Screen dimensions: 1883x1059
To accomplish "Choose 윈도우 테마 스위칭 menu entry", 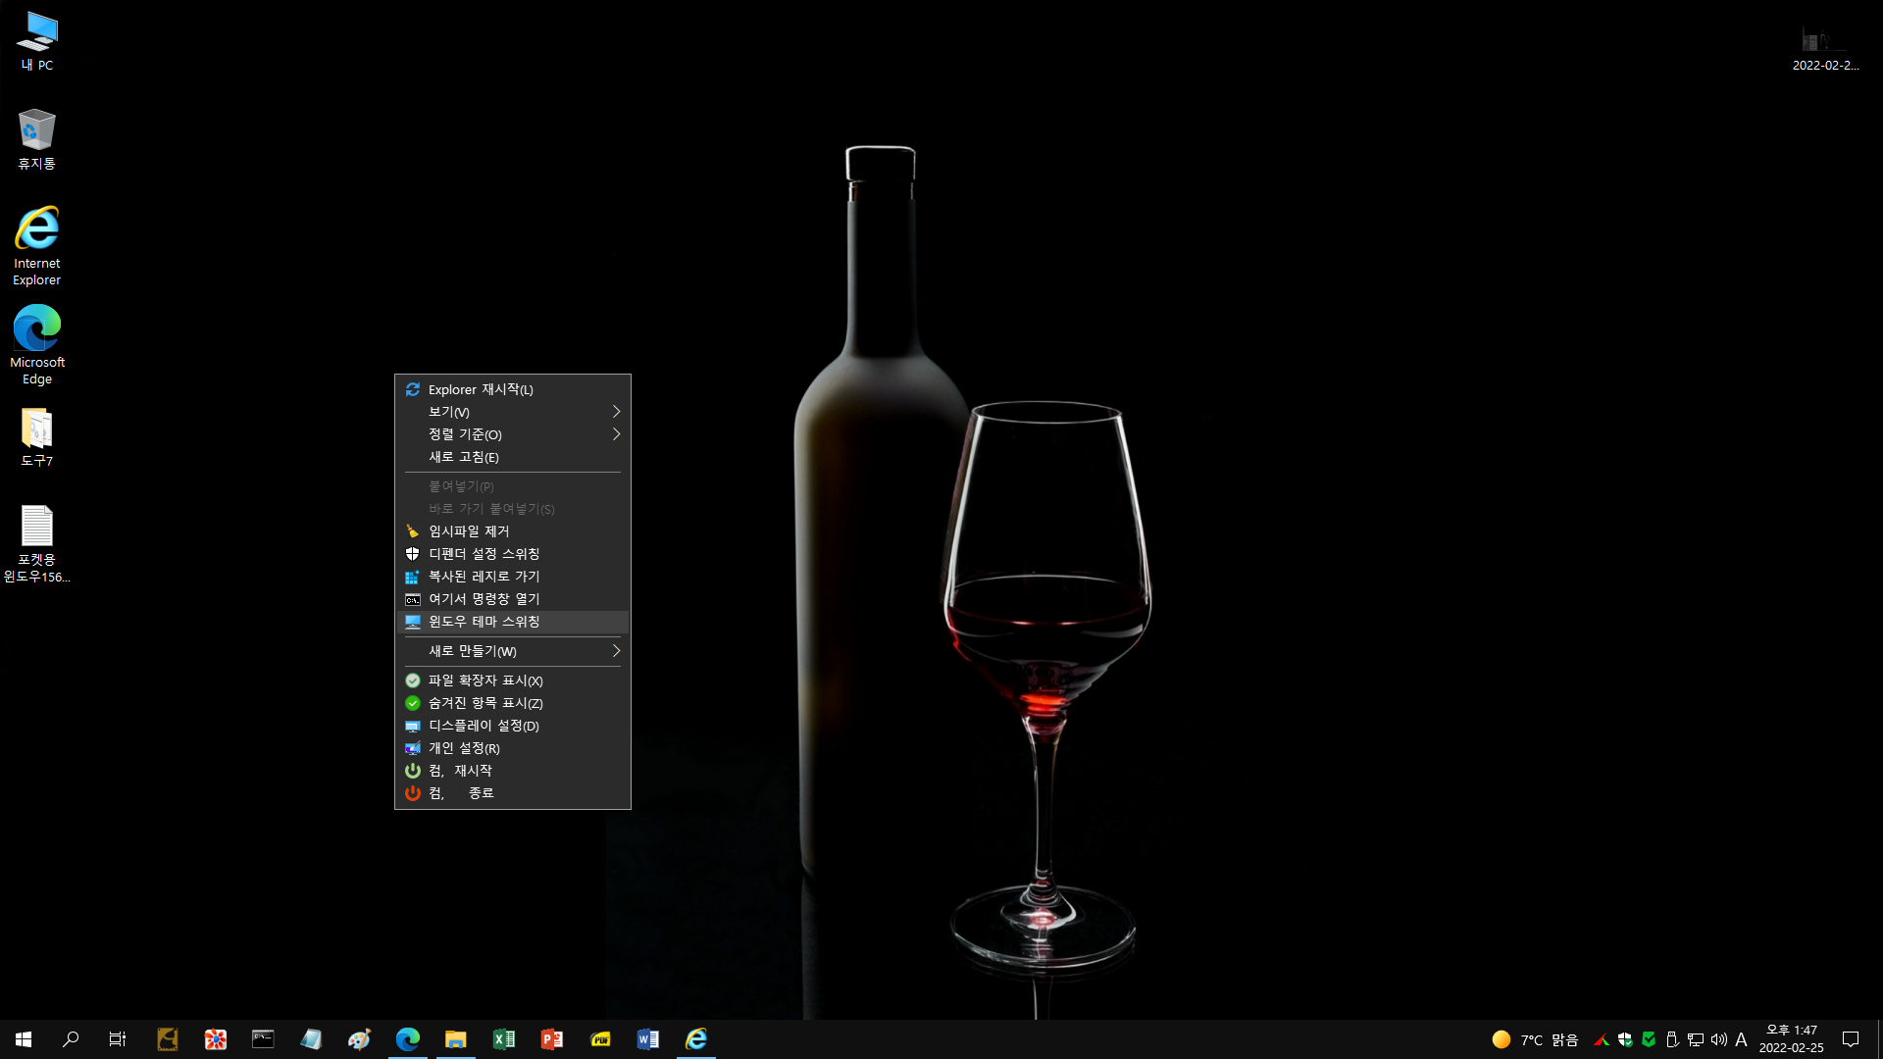I will point(513,622).
